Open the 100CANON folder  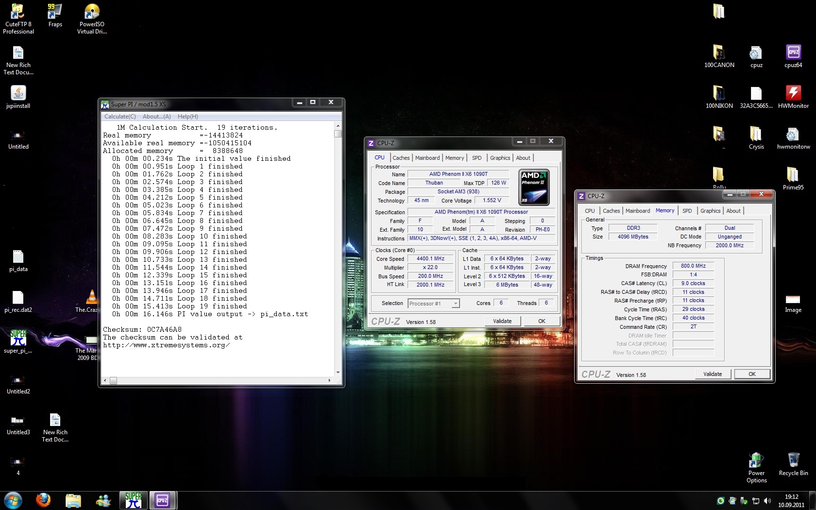719,56
